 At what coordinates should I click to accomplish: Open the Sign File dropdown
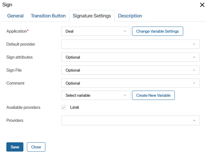point(130,70)
